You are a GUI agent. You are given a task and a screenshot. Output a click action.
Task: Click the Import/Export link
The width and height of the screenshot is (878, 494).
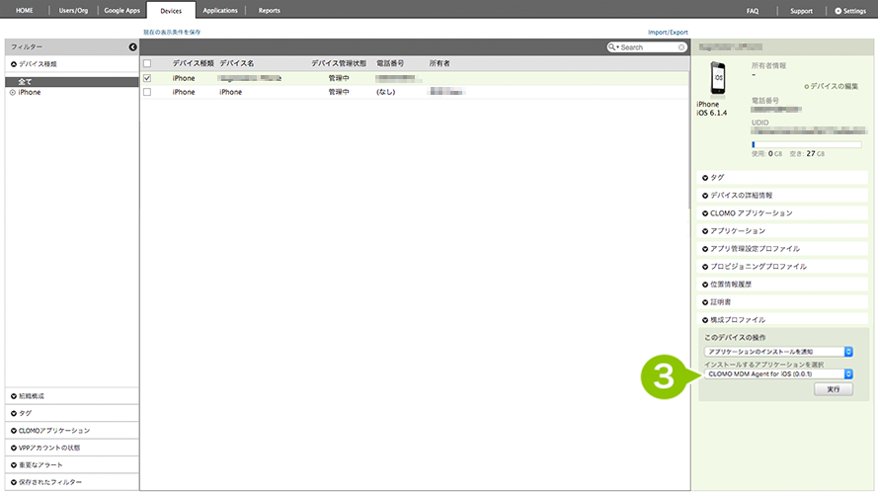[x=668, y=33]
